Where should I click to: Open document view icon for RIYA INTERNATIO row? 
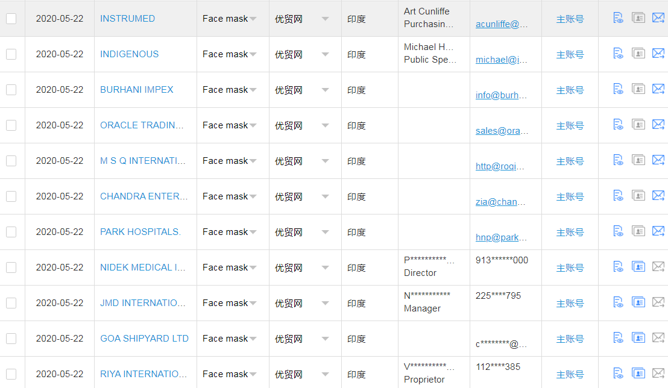point(618,374)
